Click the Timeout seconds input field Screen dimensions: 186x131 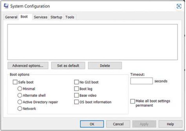point(142,81)
